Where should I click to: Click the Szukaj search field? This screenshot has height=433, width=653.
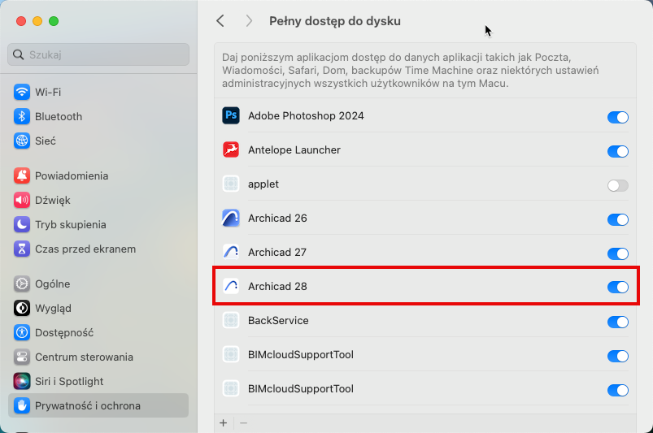tap(98, 54)
